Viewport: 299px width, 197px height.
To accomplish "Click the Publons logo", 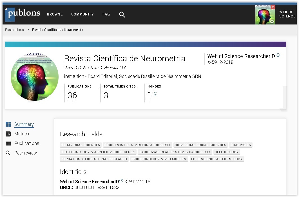I will coord(23,14).
